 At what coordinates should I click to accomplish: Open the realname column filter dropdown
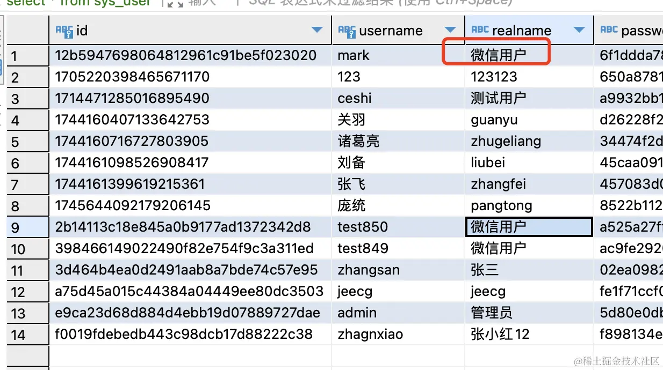(580, 31)
